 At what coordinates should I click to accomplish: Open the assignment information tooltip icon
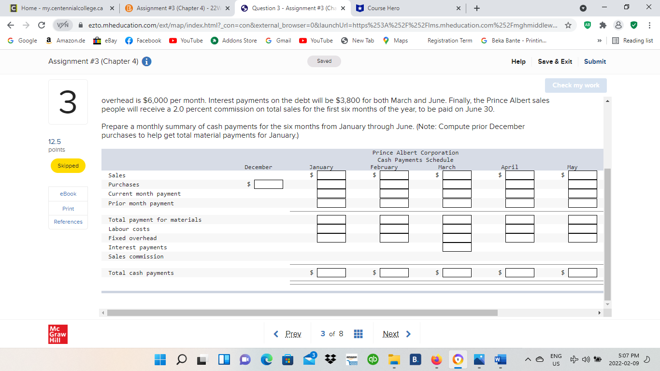(146, 61)
